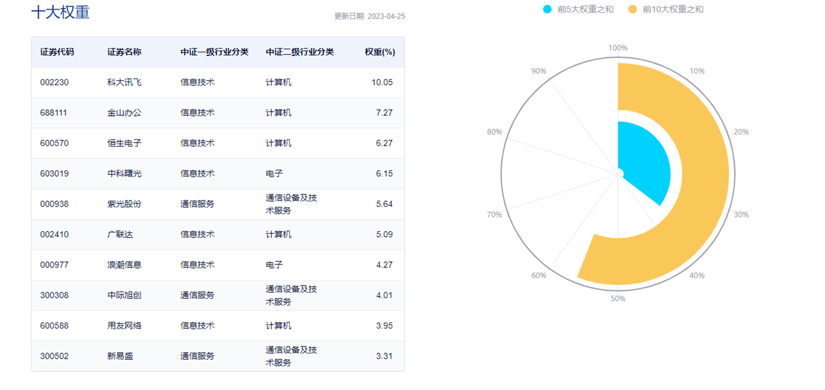Click 计算机 in the 科大讯飞 row
This screenshot has width=825, height=390.
tap(278, 82)
